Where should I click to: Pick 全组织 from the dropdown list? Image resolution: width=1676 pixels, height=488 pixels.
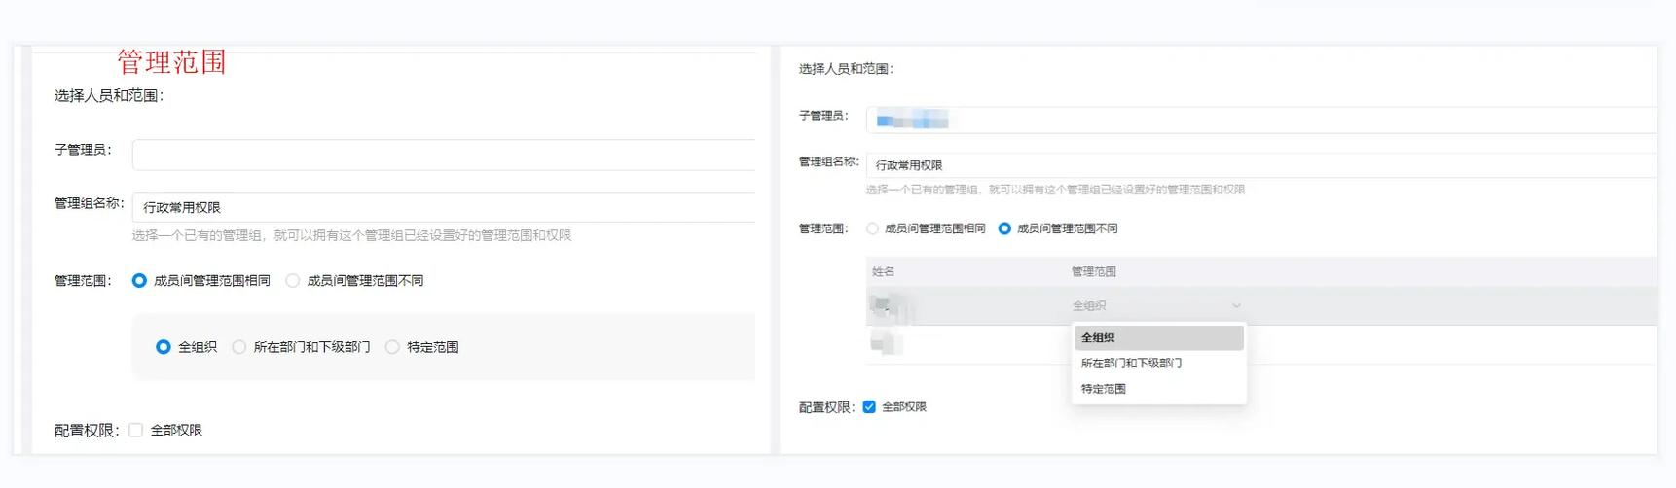click(1158, 337)
